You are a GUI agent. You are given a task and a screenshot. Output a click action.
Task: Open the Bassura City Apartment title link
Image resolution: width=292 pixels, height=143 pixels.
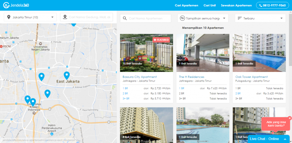140,77
